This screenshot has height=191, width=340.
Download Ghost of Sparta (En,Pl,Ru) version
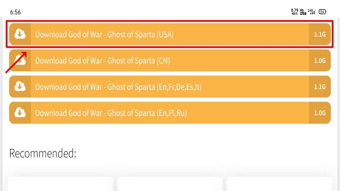170,113
